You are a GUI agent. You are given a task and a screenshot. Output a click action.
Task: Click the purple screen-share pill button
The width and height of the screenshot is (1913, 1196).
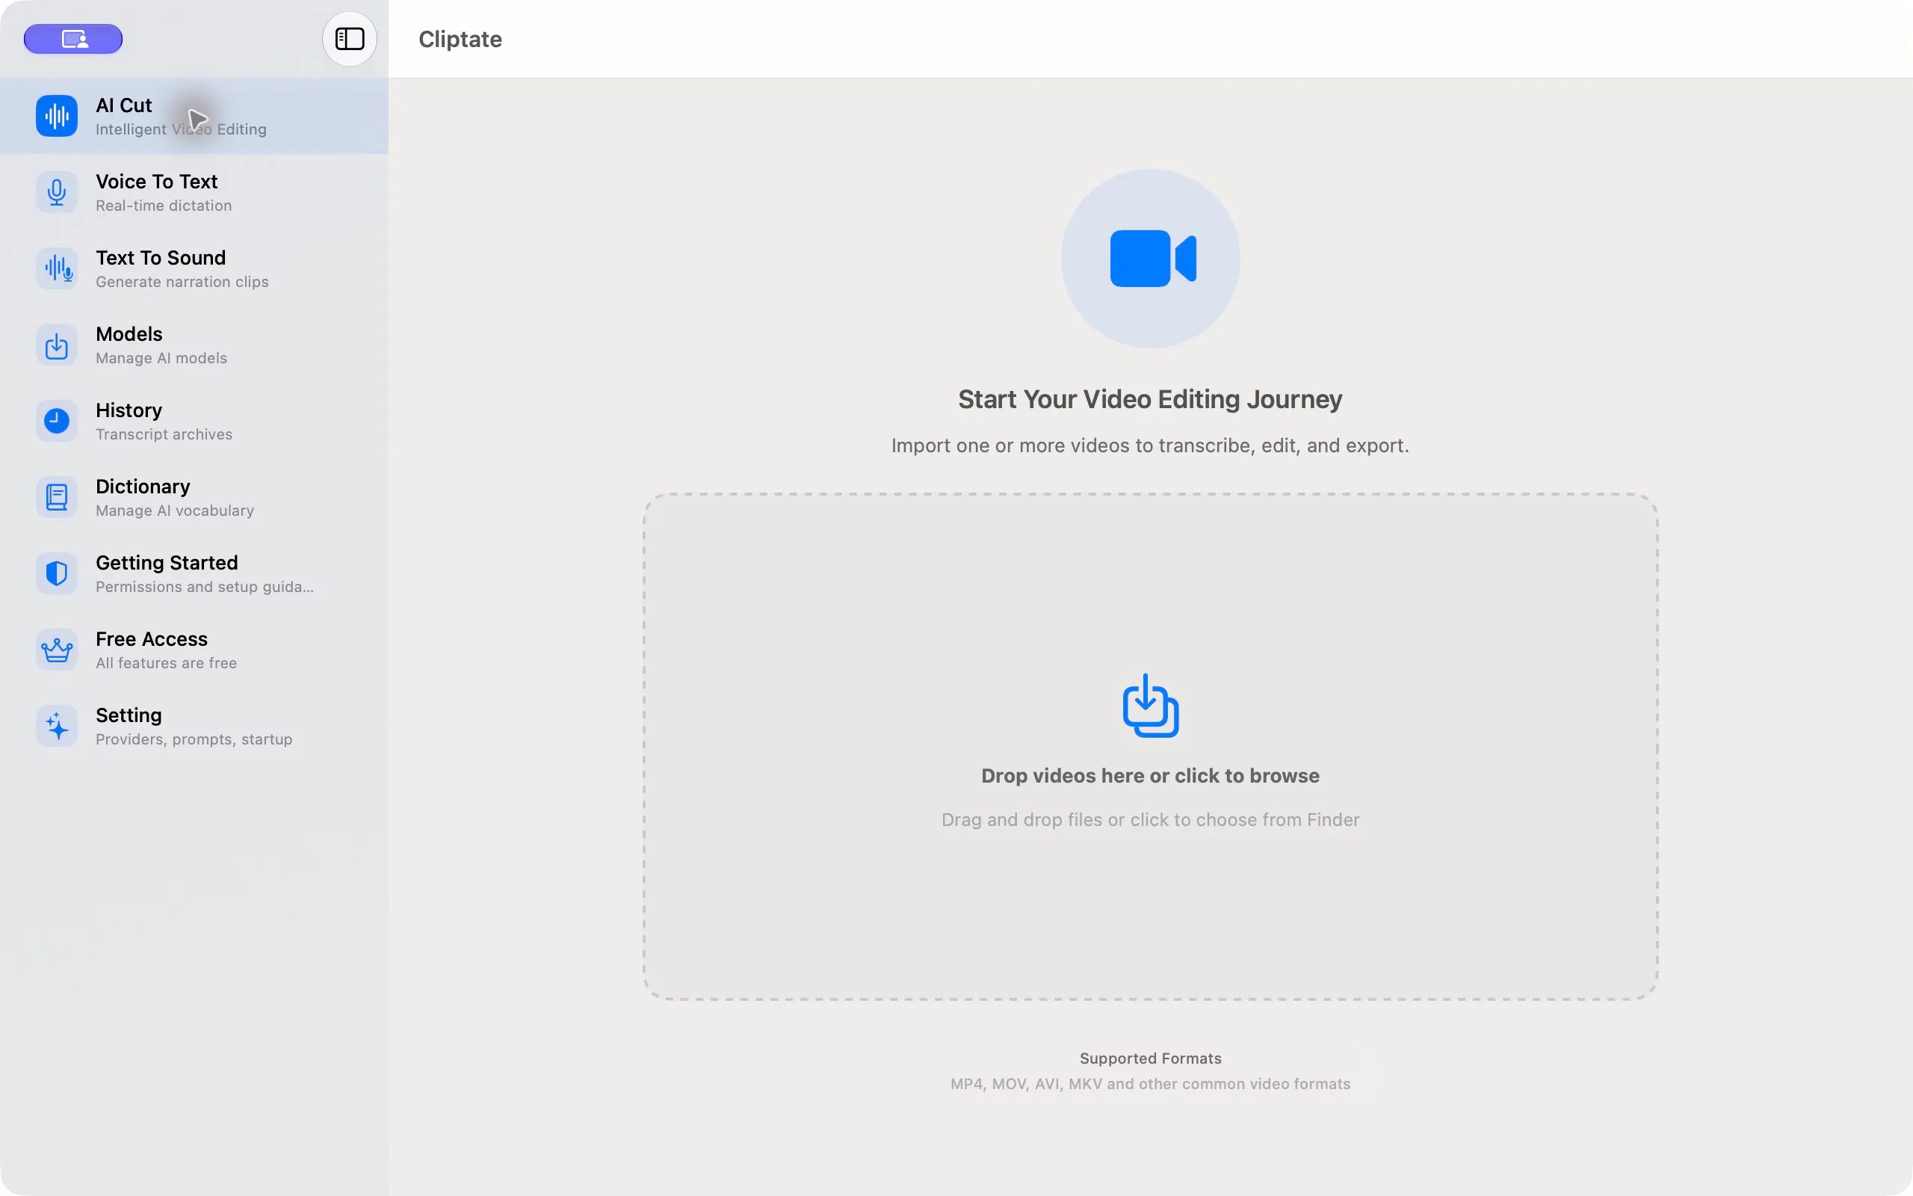73,39
